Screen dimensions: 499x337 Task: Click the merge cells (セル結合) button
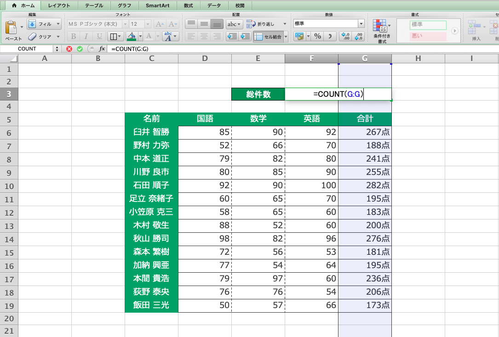pyautogui.click(x=268, y=37)
